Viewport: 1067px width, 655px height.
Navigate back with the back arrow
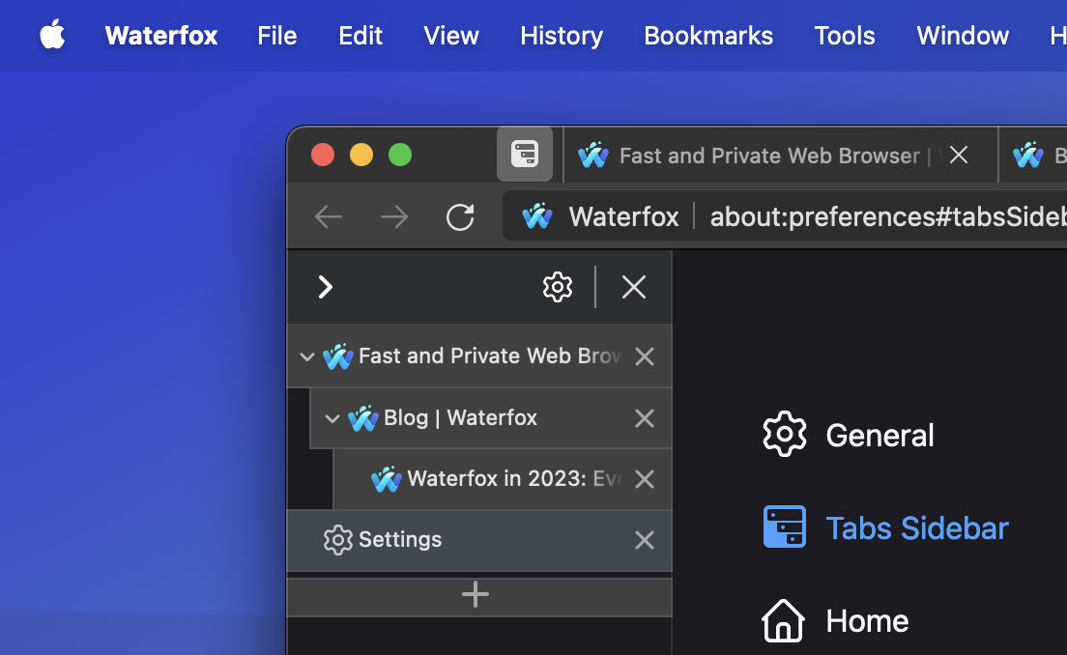[x=328, y=217]
